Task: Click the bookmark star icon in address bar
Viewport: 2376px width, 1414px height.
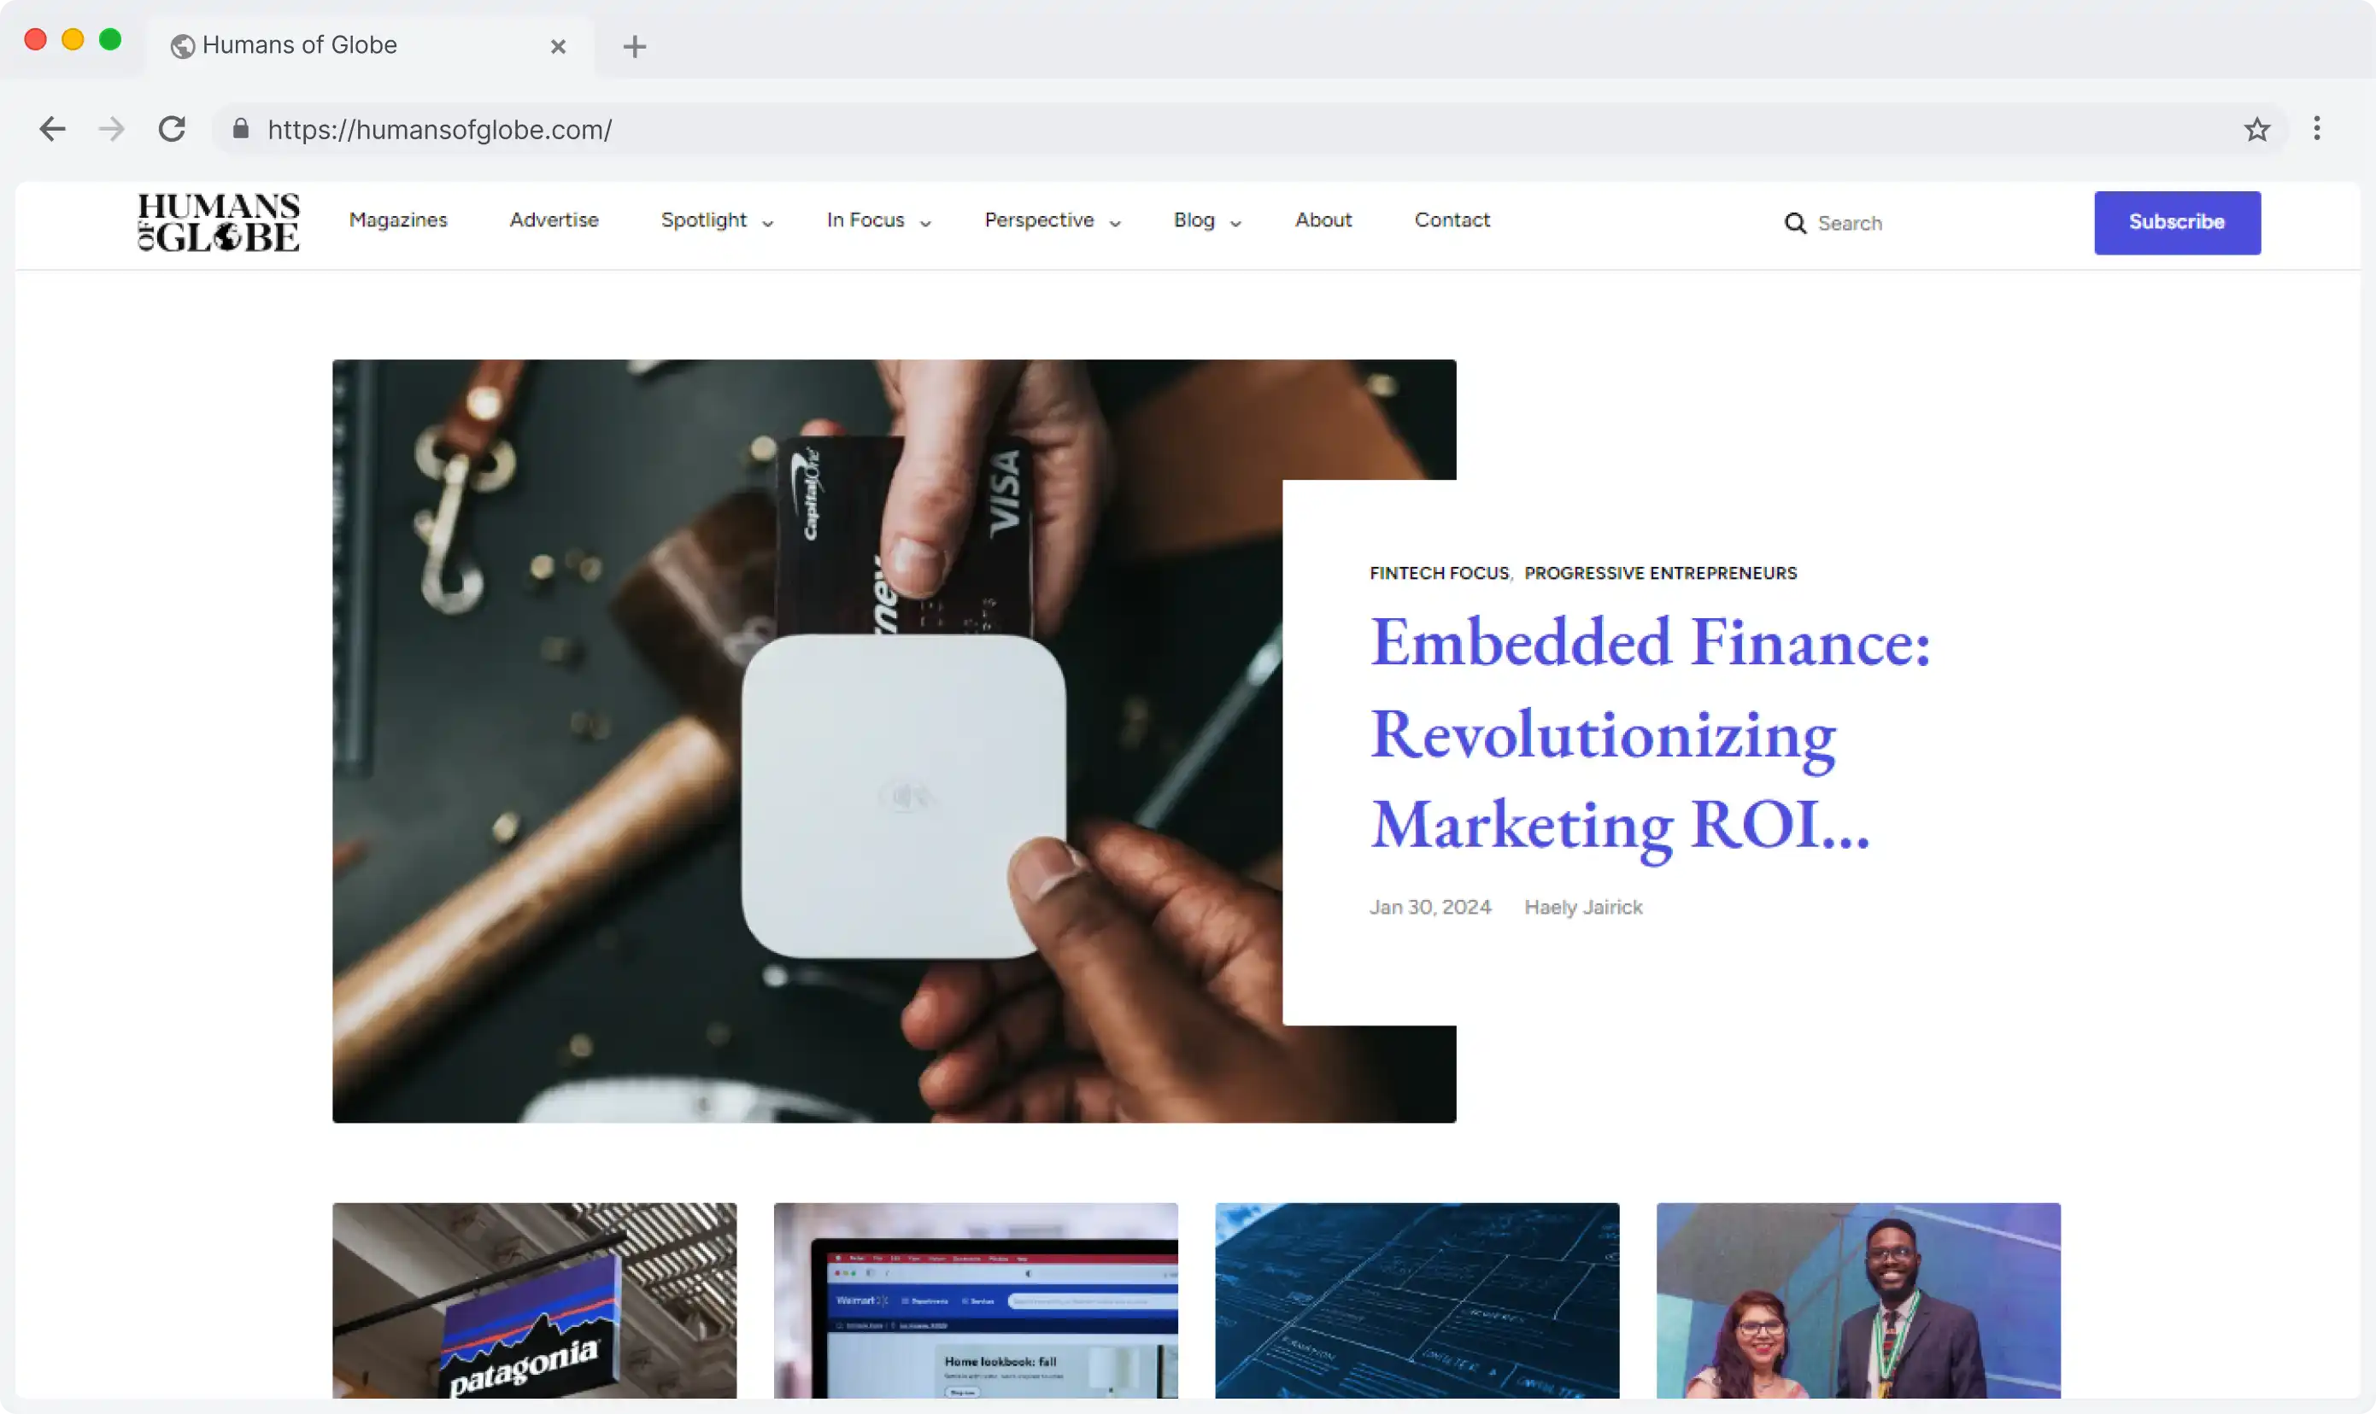Action: click(x=2256, y=130)
